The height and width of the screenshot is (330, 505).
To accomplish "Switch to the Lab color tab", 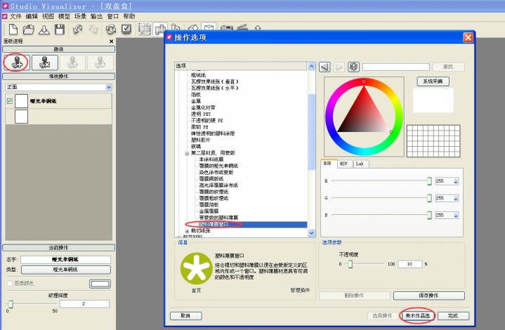I will 360,164.
